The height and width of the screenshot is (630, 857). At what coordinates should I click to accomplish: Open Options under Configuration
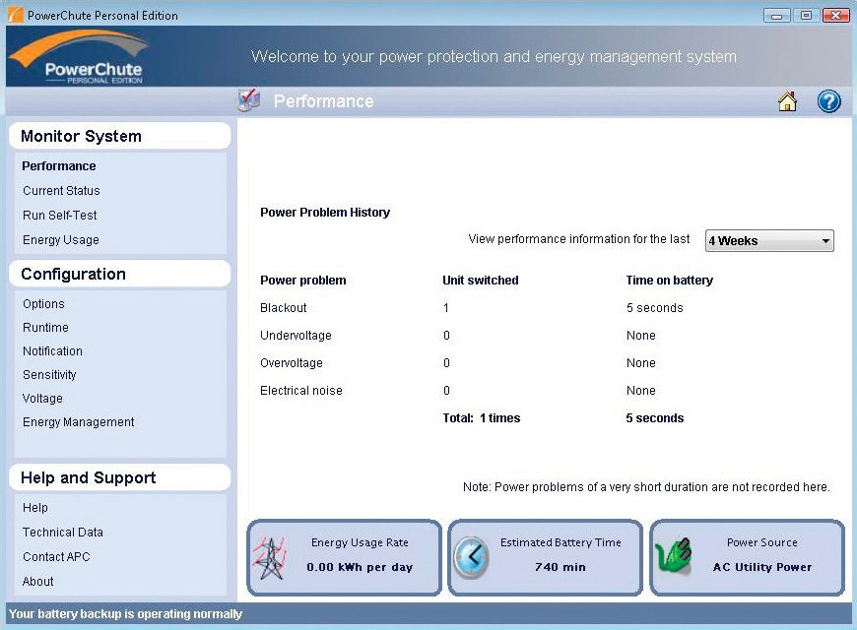[x=43, y=304]
